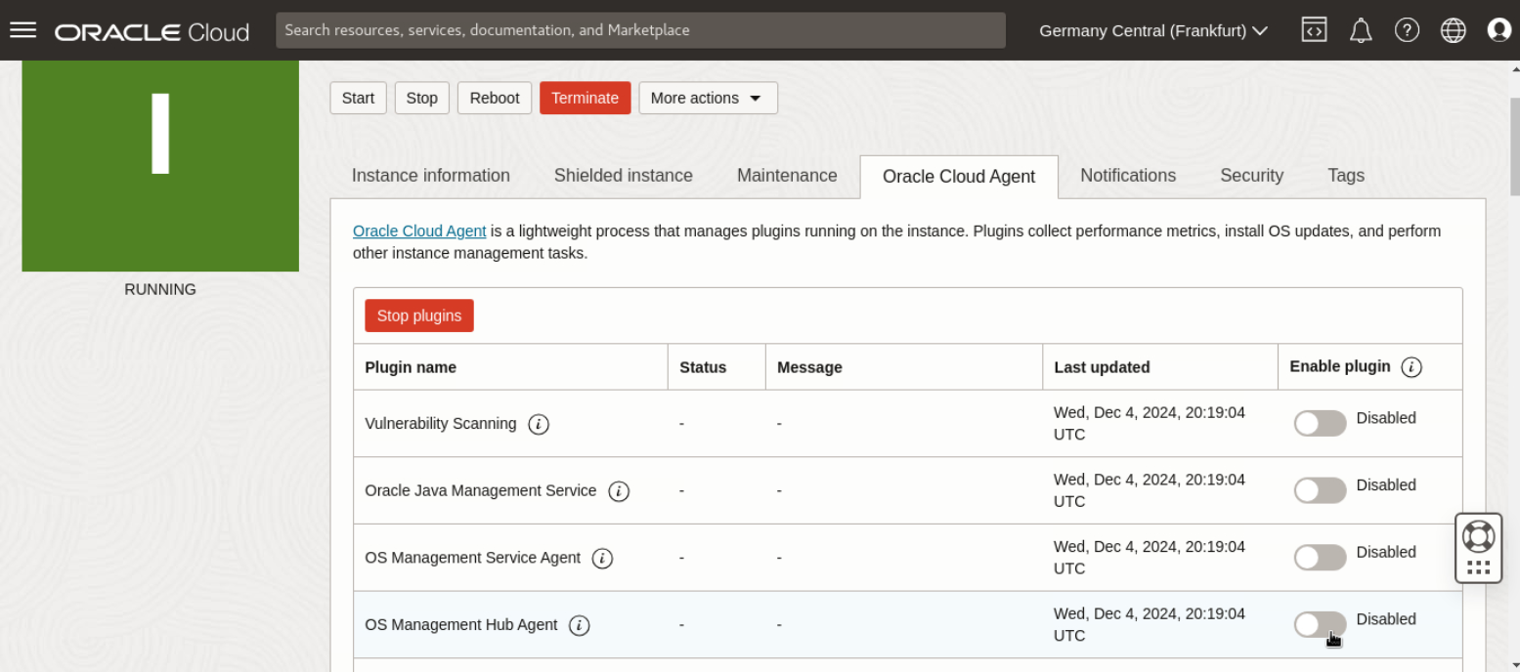This screenshot has height=672, width=1520.
Task: Open the hamburger navigation menu
Action: coord(22,30)
